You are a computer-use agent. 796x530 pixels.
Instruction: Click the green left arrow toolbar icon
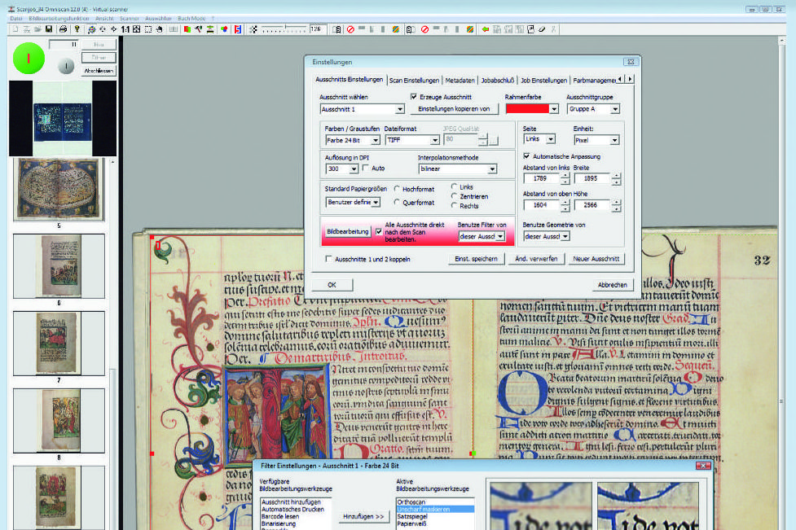(486, 29)
